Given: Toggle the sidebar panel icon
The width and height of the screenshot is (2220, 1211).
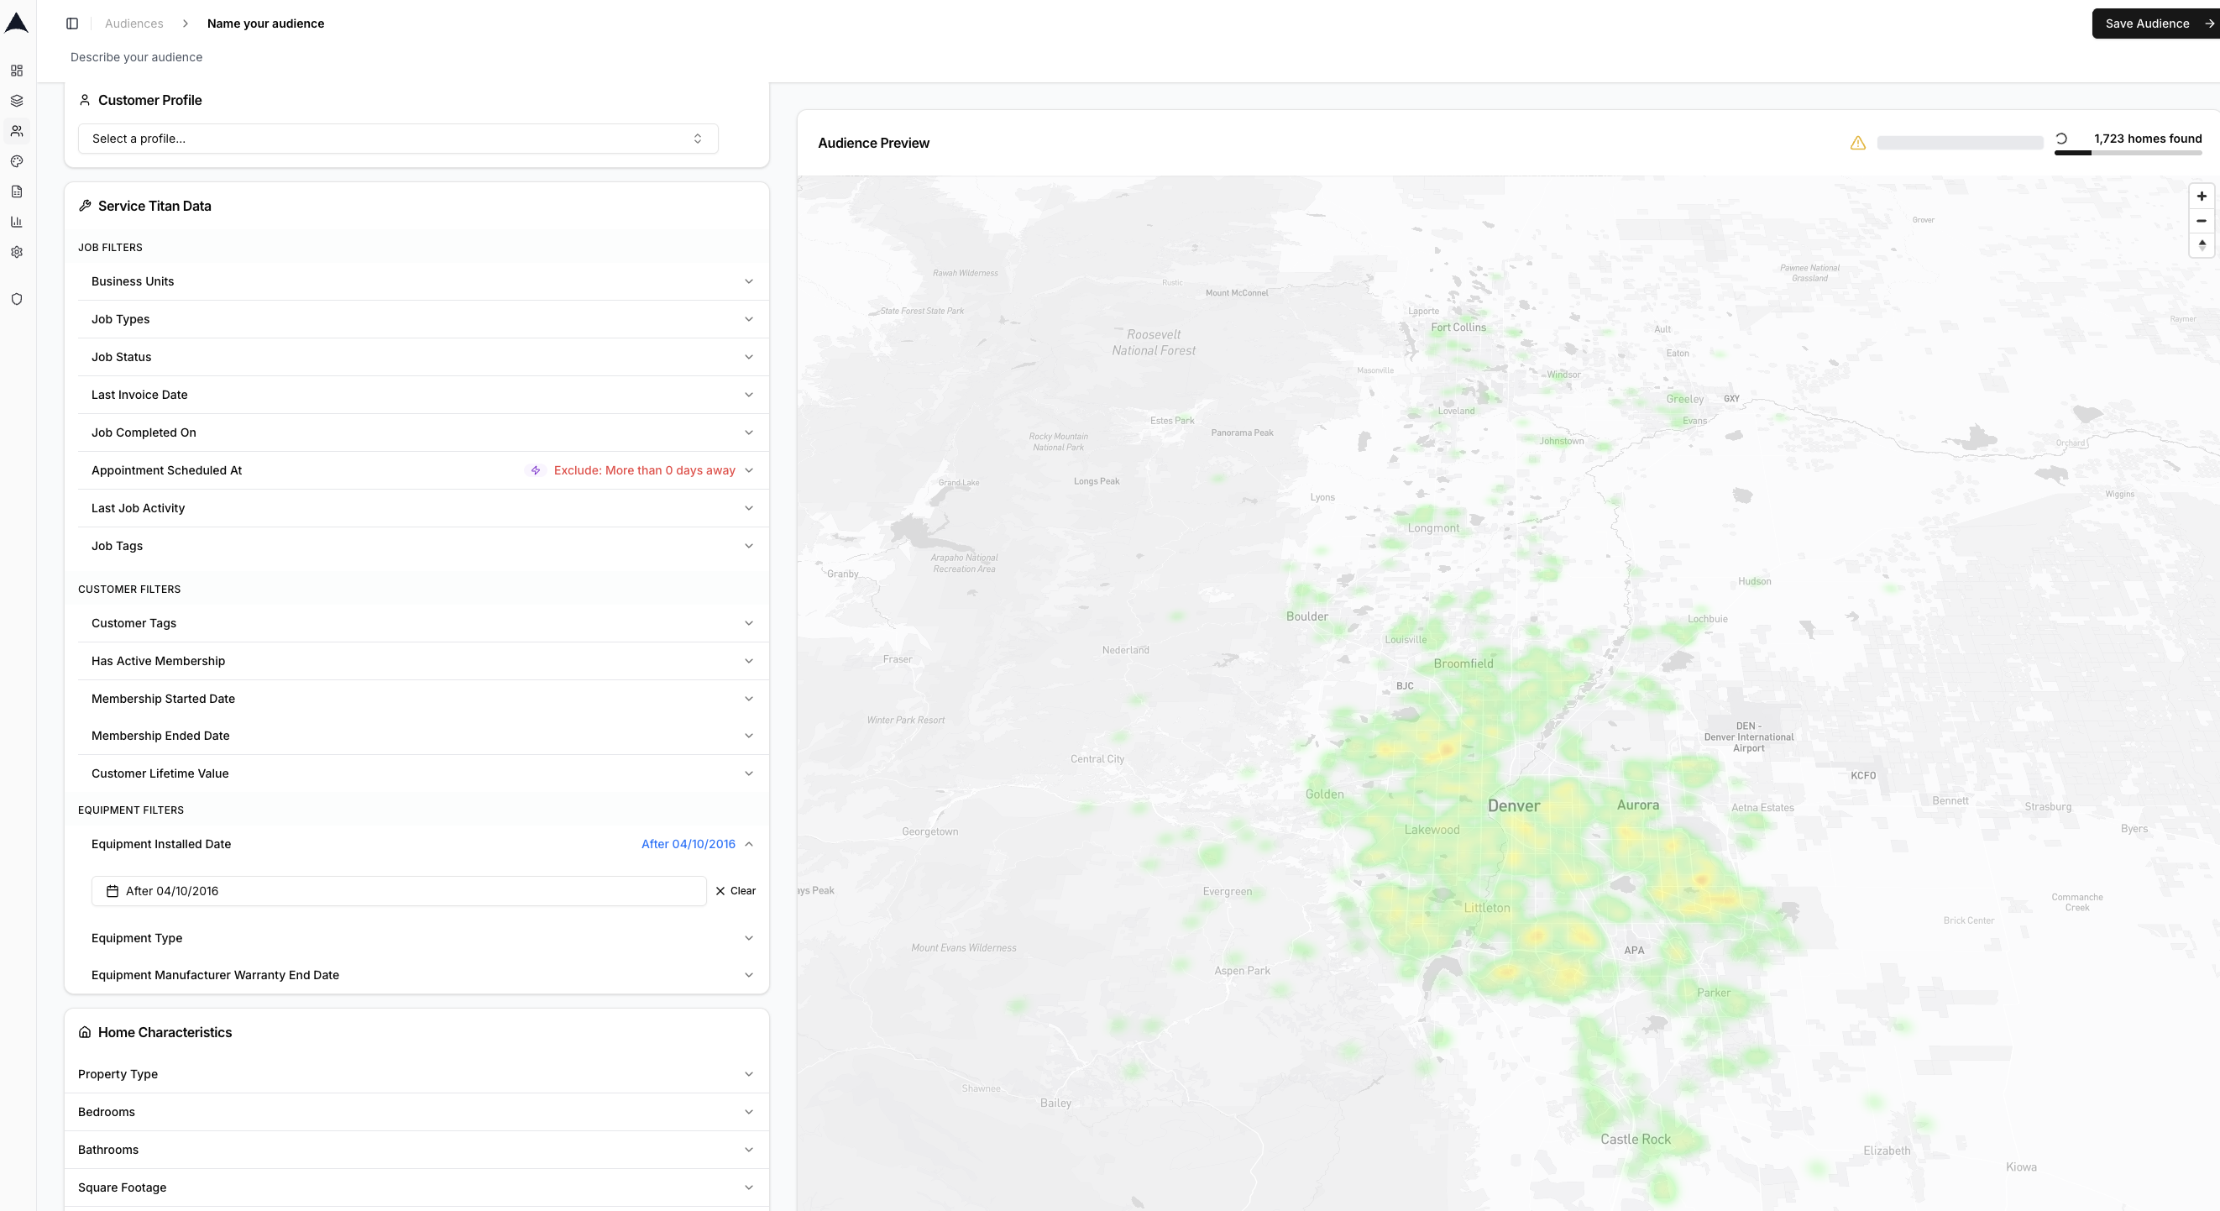Looking at the screenshot, I should (72, 24).
